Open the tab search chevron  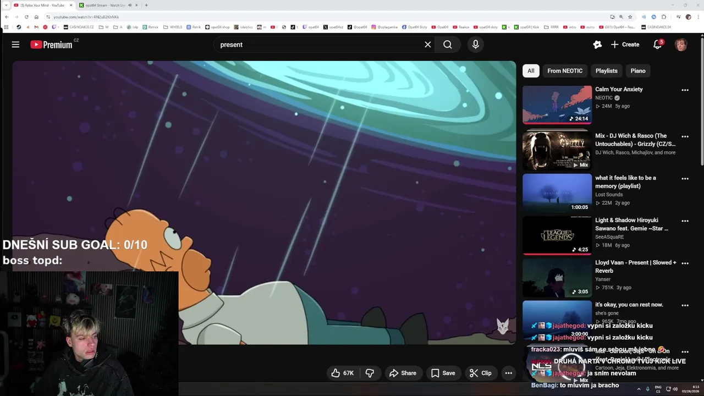(6, 5)
